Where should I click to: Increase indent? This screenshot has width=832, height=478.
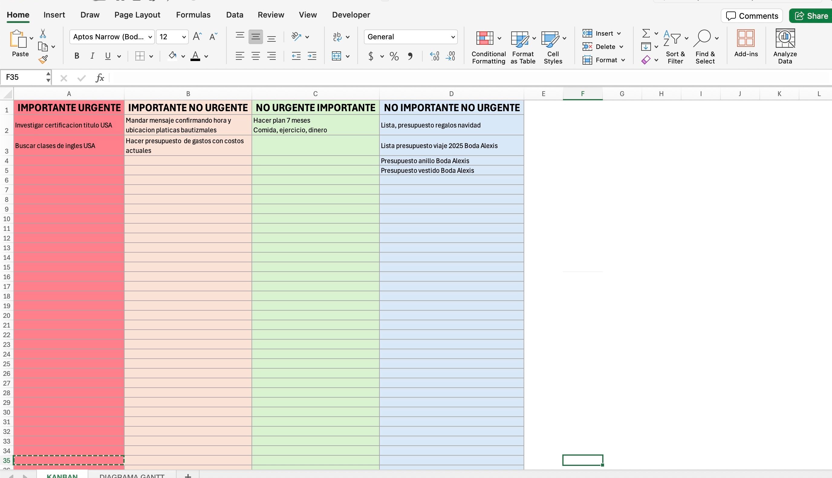312,56
